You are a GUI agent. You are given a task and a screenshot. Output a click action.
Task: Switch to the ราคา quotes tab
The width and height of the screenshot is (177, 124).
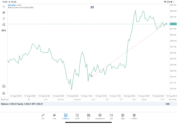43,116
